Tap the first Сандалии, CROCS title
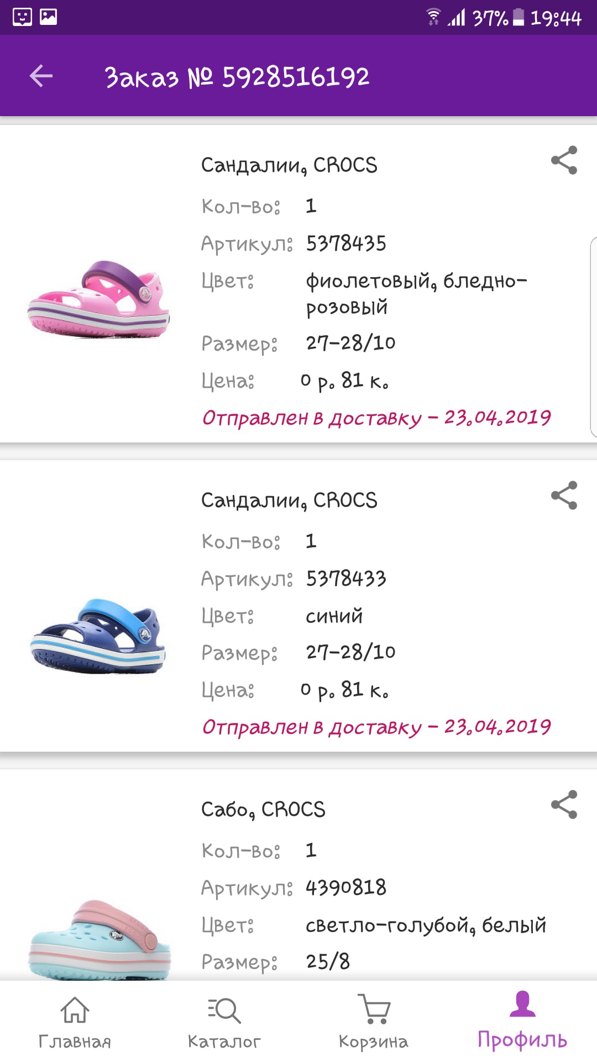This screenshot has height=1062, width=597. tap(289, 165)
